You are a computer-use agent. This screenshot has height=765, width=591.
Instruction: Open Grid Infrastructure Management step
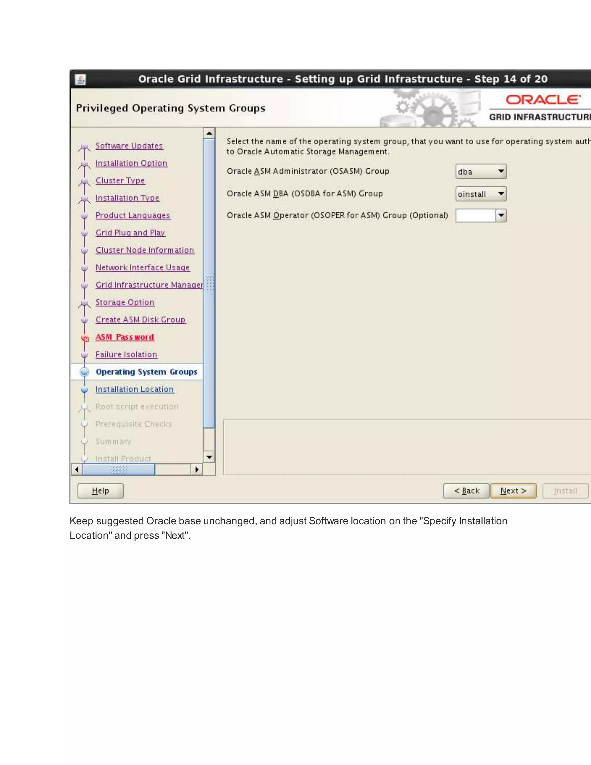click(149, 285)
